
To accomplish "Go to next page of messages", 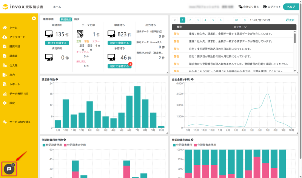I will tap(245, 20).
